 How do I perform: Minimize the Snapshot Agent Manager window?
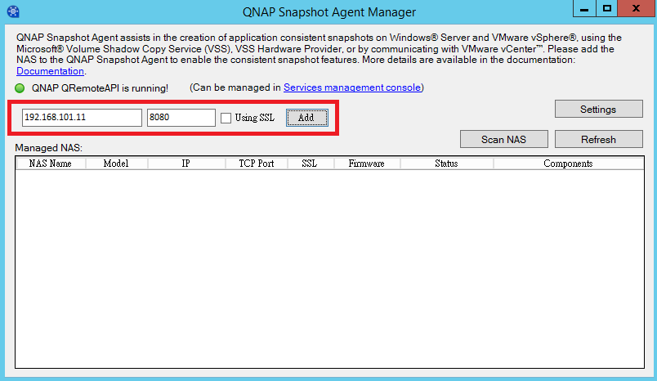pos(584,8)
